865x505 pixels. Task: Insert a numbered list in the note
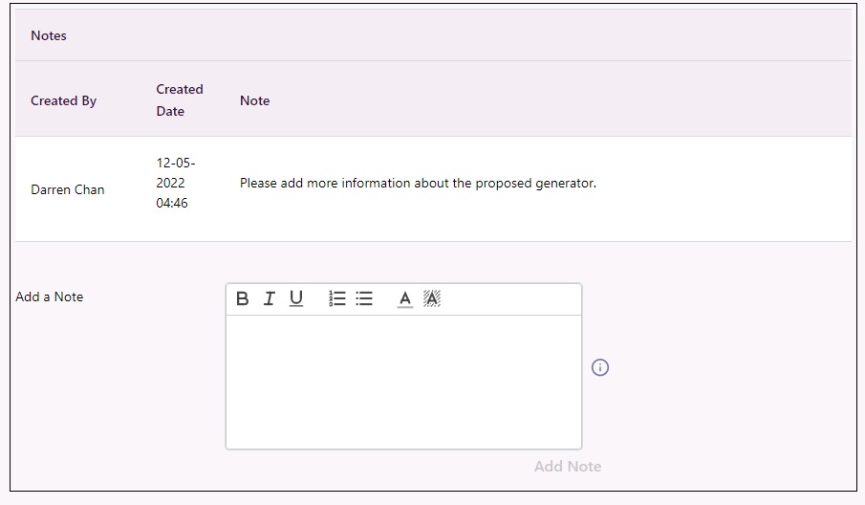click(337, 298)
